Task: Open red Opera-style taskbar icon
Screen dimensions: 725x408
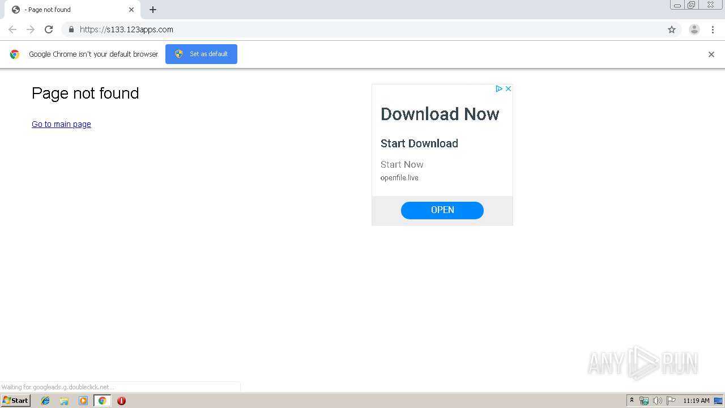Action: tap(121, 401)
